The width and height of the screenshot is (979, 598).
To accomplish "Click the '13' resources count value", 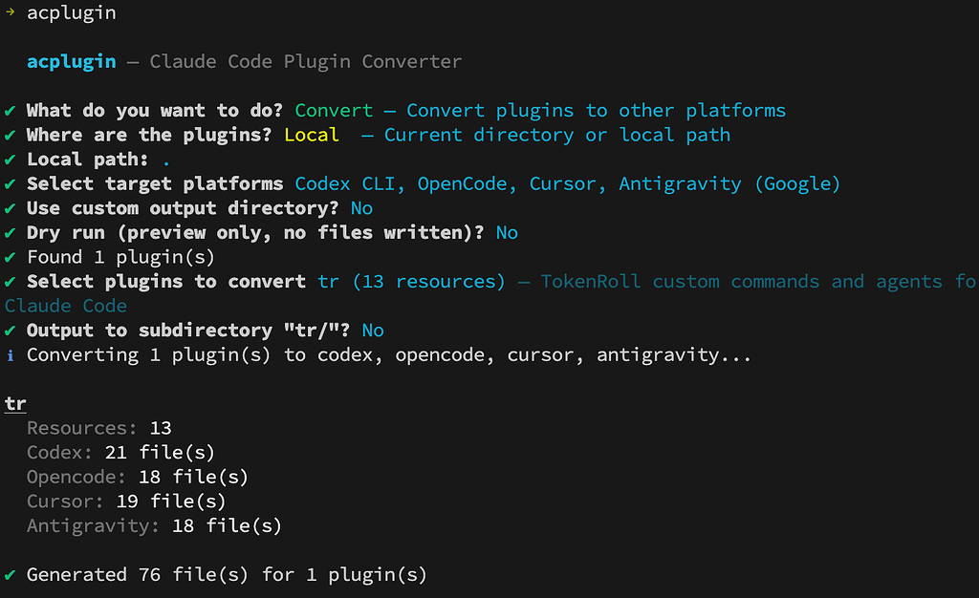I will tap(161, 428).
